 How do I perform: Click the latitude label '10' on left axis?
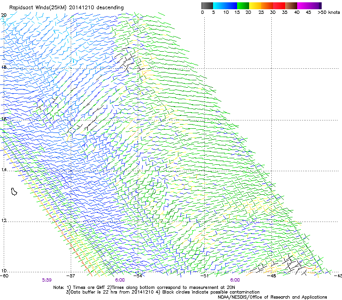pyautogui.click(x=4, y=271)
